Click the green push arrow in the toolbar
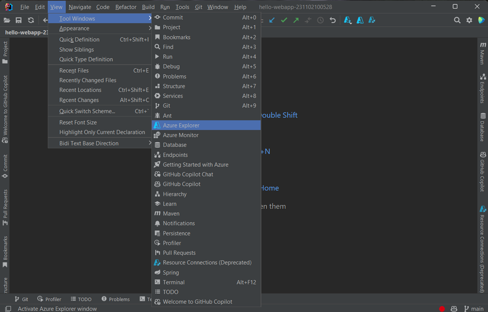488x312 pixels. tap(295, 20)
